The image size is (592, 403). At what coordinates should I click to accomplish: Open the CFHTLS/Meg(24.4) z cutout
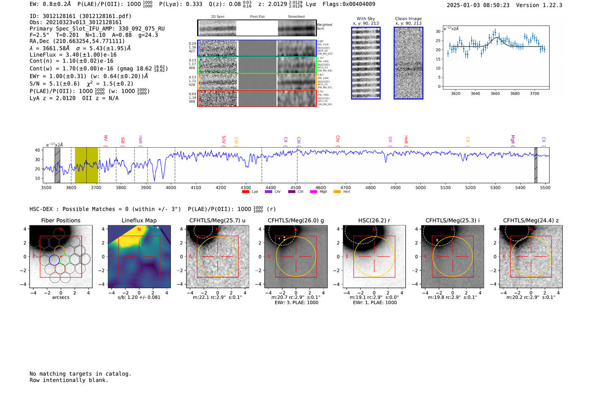(531, 257)
